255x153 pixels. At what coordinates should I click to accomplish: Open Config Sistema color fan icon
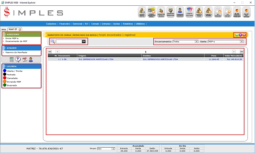[x=189, y=12]
